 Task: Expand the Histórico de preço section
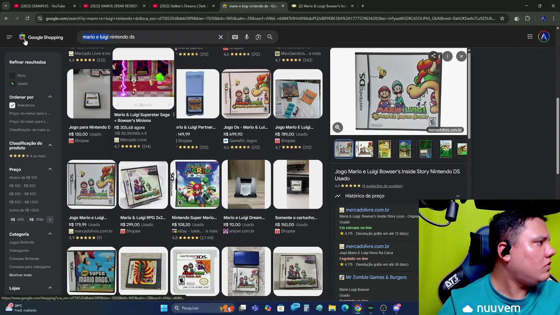coord(398,196)
